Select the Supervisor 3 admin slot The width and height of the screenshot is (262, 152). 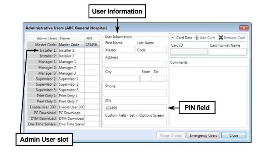(63, 90)
